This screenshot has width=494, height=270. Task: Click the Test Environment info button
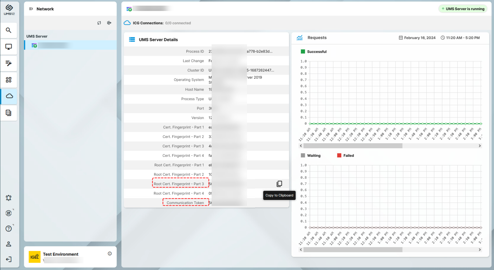(x=109, y=253)
